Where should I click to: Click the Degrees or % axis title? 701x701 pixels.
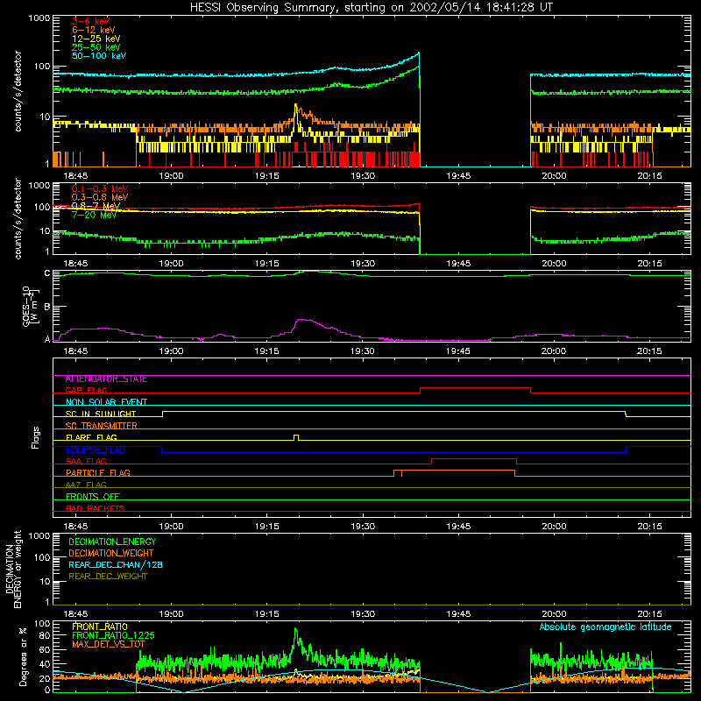click(23, 656)
